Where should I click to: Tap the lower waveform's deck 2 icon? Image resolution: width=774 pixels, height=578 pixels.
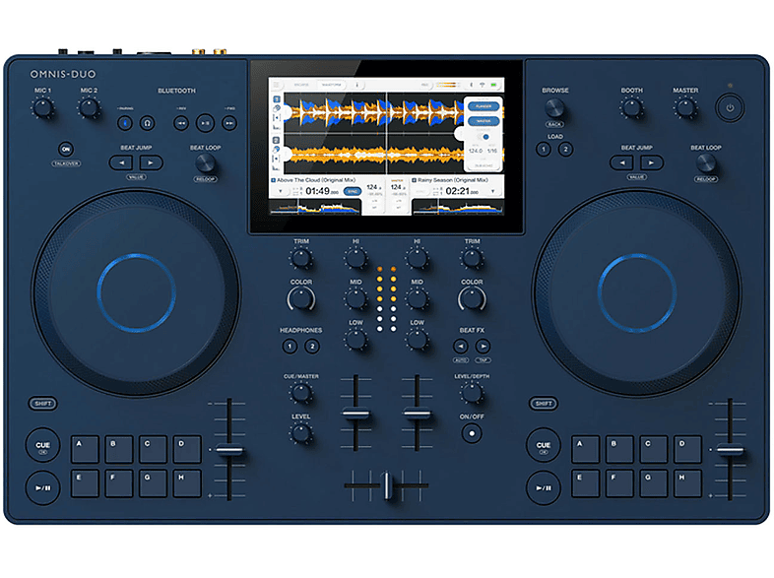click(277, 140)
